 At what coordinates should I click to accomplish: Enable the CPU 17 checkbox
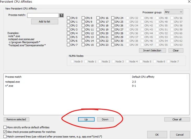[x=98, y=22]
